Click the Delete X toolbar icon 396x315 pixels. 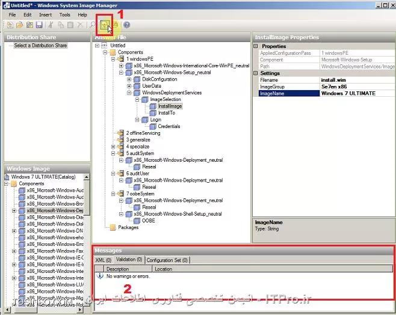coord(80,25)
